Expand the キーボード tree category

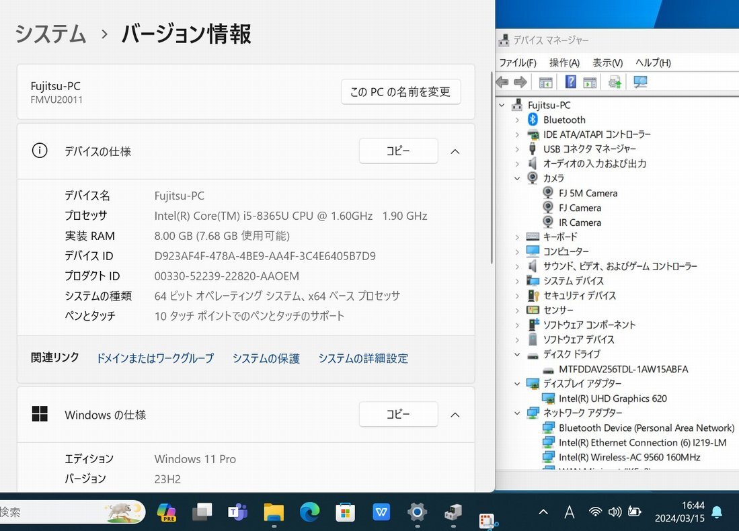[517, 237]
